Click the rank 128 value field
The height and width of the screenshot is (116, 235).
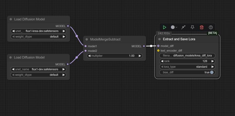187,61
